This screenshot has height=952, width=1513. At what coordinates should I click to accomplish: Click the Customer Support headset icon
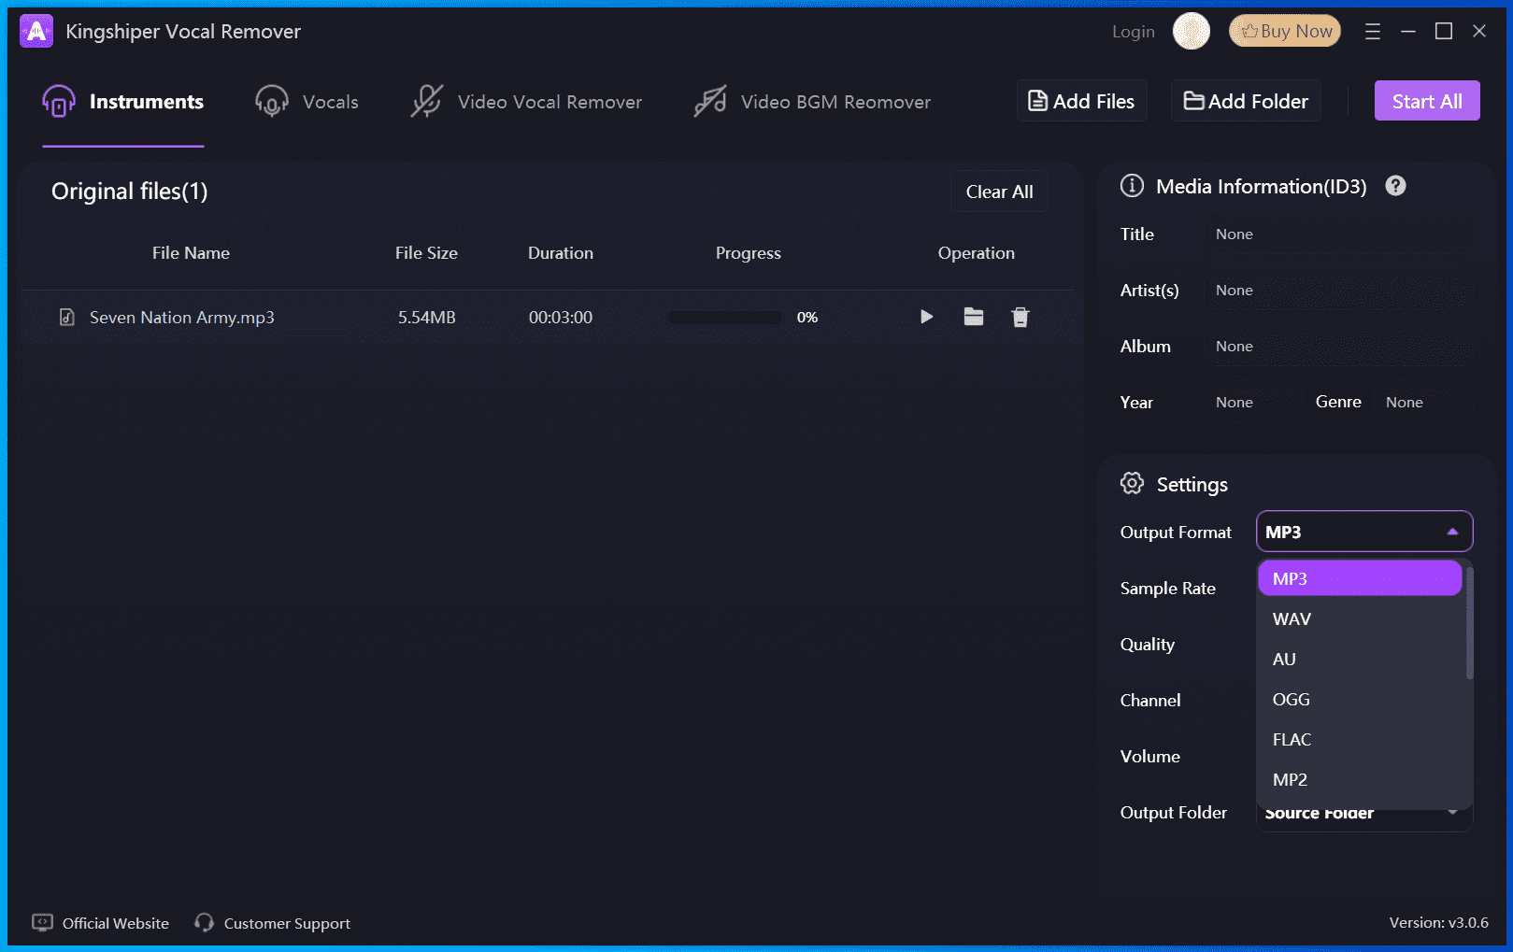(204, 922)
